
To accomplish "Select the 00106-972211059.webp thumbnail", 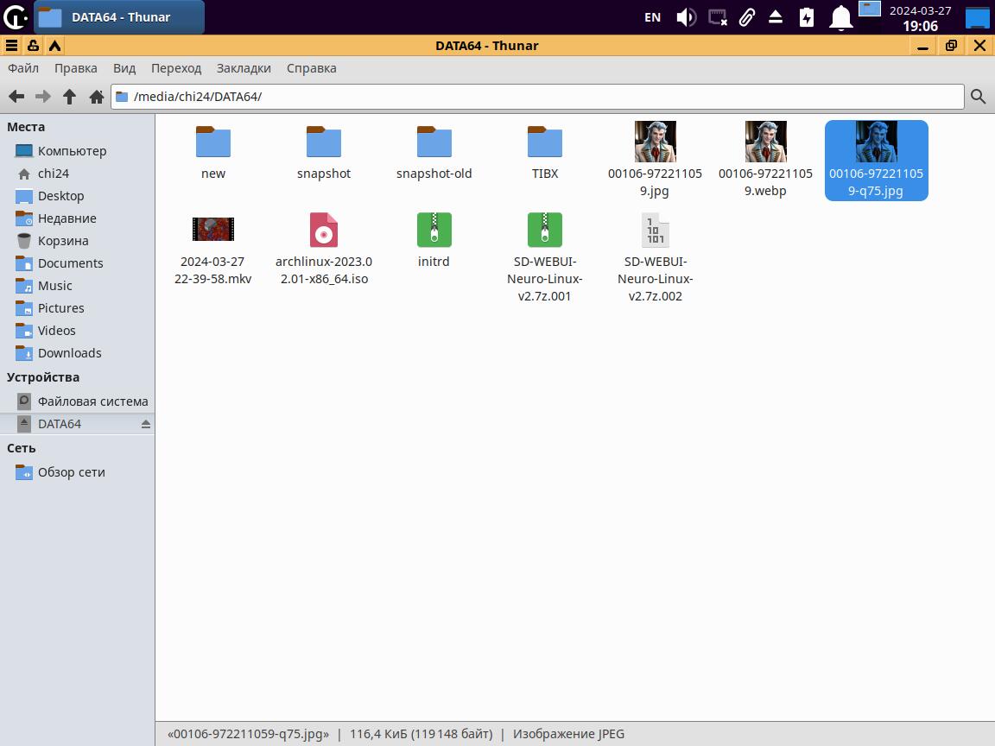I will click(765, 143).
